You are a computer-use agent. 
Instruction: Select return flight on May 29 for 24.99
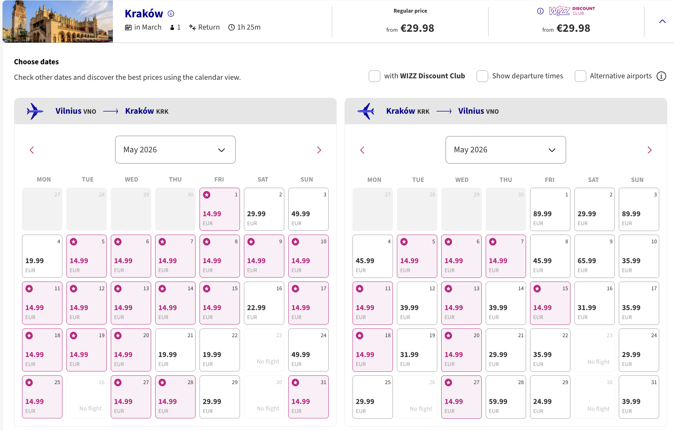point(550,397)
